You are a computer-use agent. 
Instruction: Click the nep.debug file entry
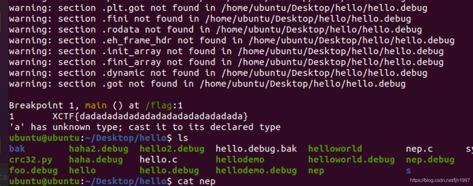[x=430, y=160]
